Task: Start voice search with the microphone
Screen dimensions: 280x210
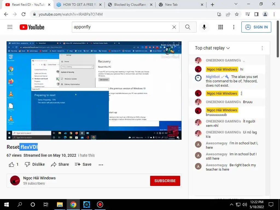Action: pos(204,27)
